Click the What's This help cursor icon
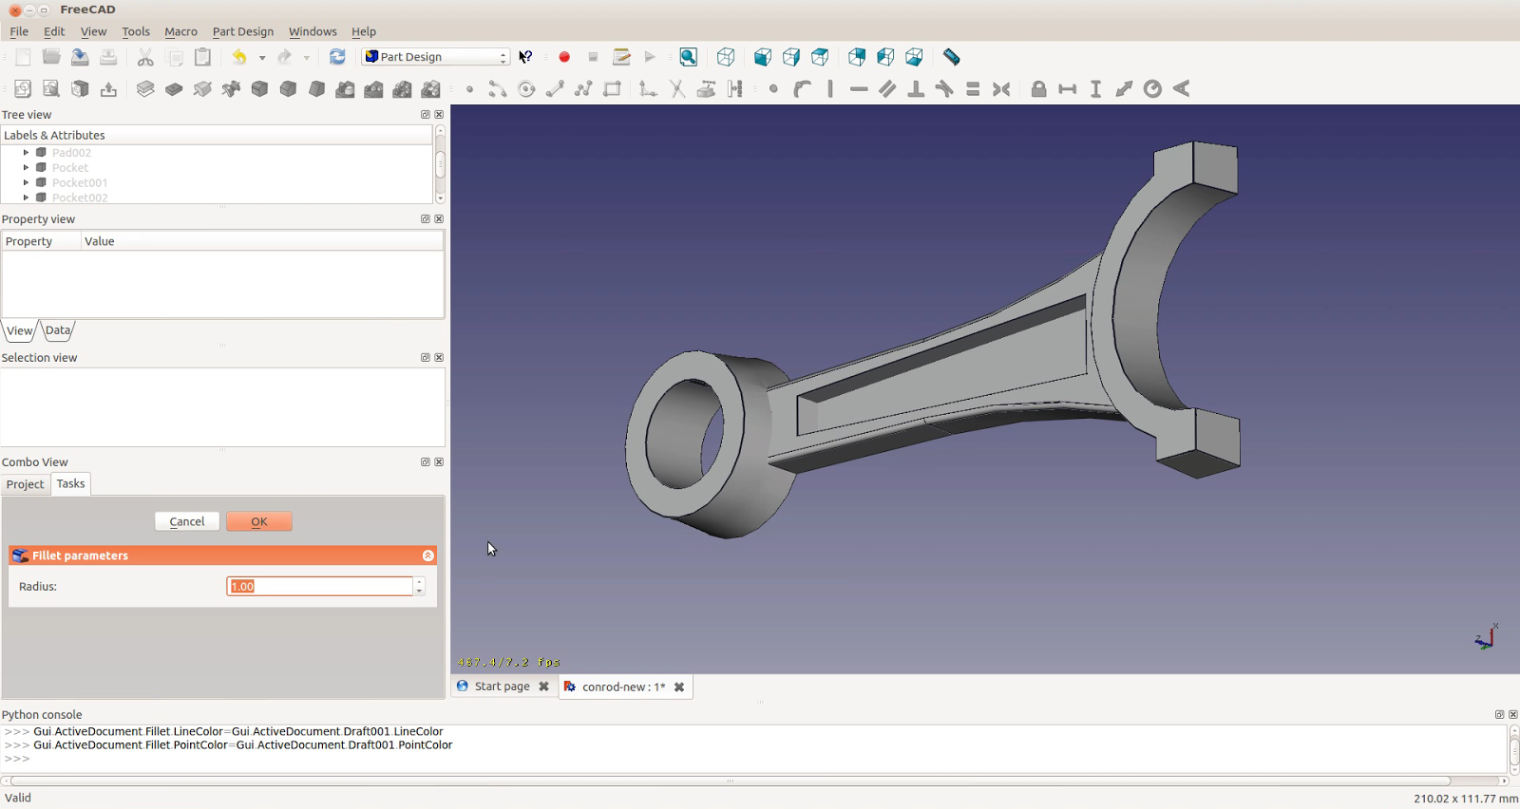Viewport: 1520px width, 809px height. click(525, 57)
